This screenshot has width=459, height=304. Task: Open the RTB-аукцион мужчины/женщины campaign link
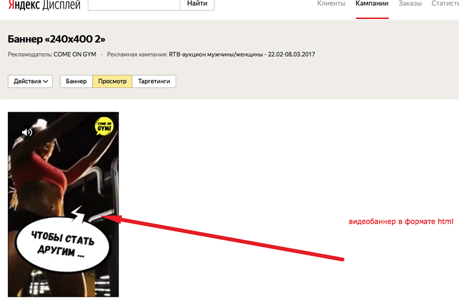242,55
